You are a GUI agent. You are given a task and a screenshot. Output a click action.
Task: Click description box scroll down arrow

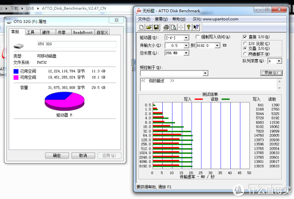tap(279, 88)
